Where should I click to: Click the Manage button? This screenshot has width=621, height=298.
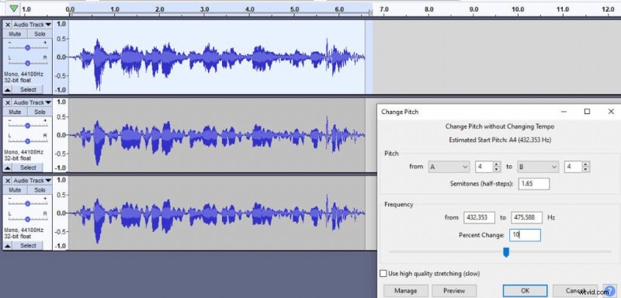tap(405, 291)
